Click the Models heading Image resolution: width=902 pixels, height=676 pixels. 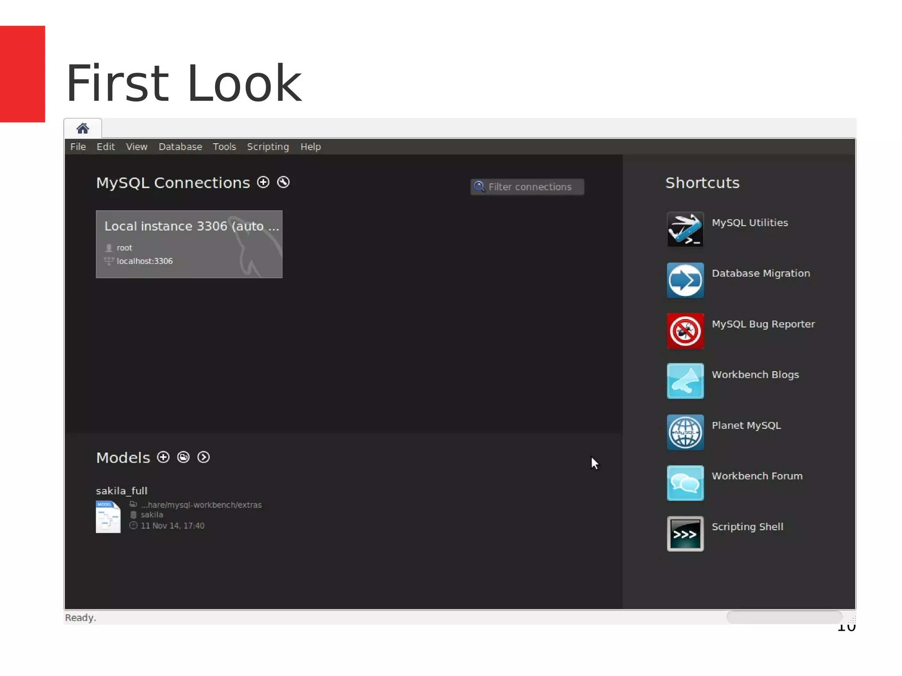click(123, 458)
